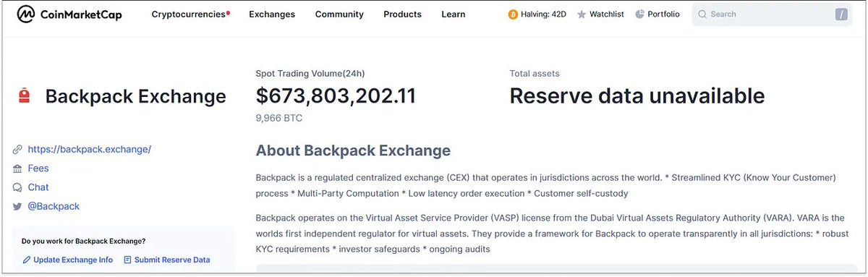Click the CoinMarketCap logo

pos(69,14)
